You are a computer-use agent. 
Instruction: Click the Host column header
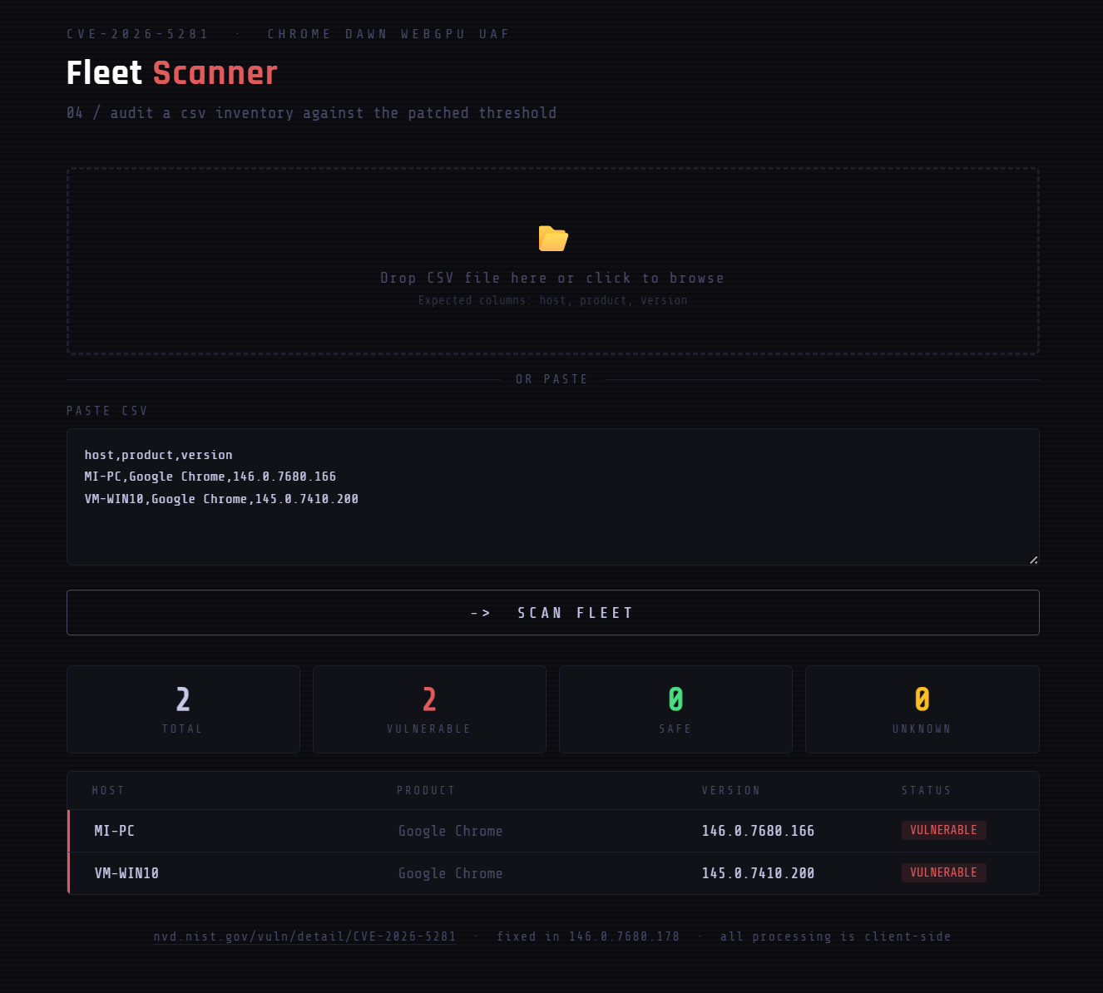108,790
